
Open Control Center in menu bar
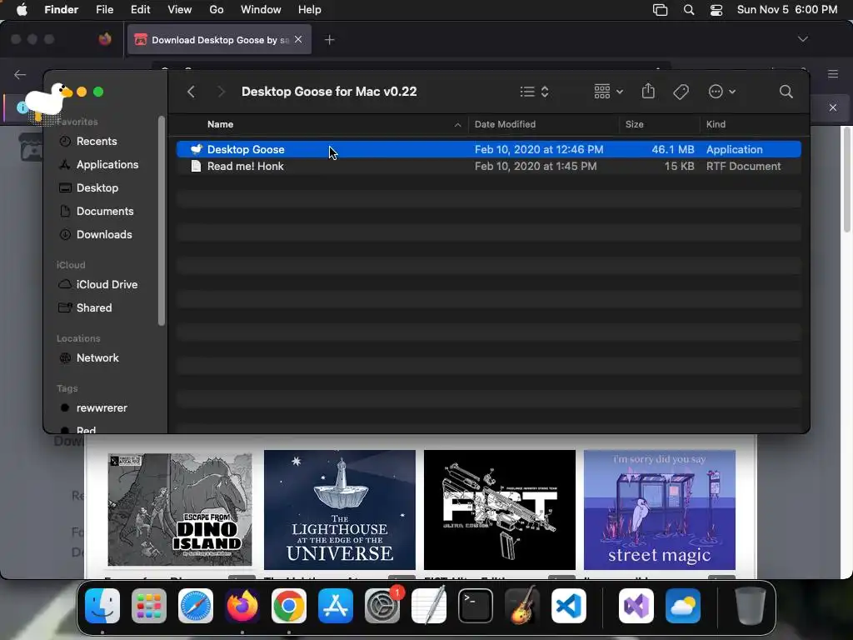716,10
